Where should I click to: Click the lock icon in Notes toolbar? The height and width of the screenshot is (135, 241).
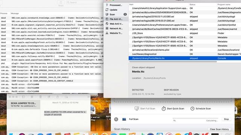point(58,97)
